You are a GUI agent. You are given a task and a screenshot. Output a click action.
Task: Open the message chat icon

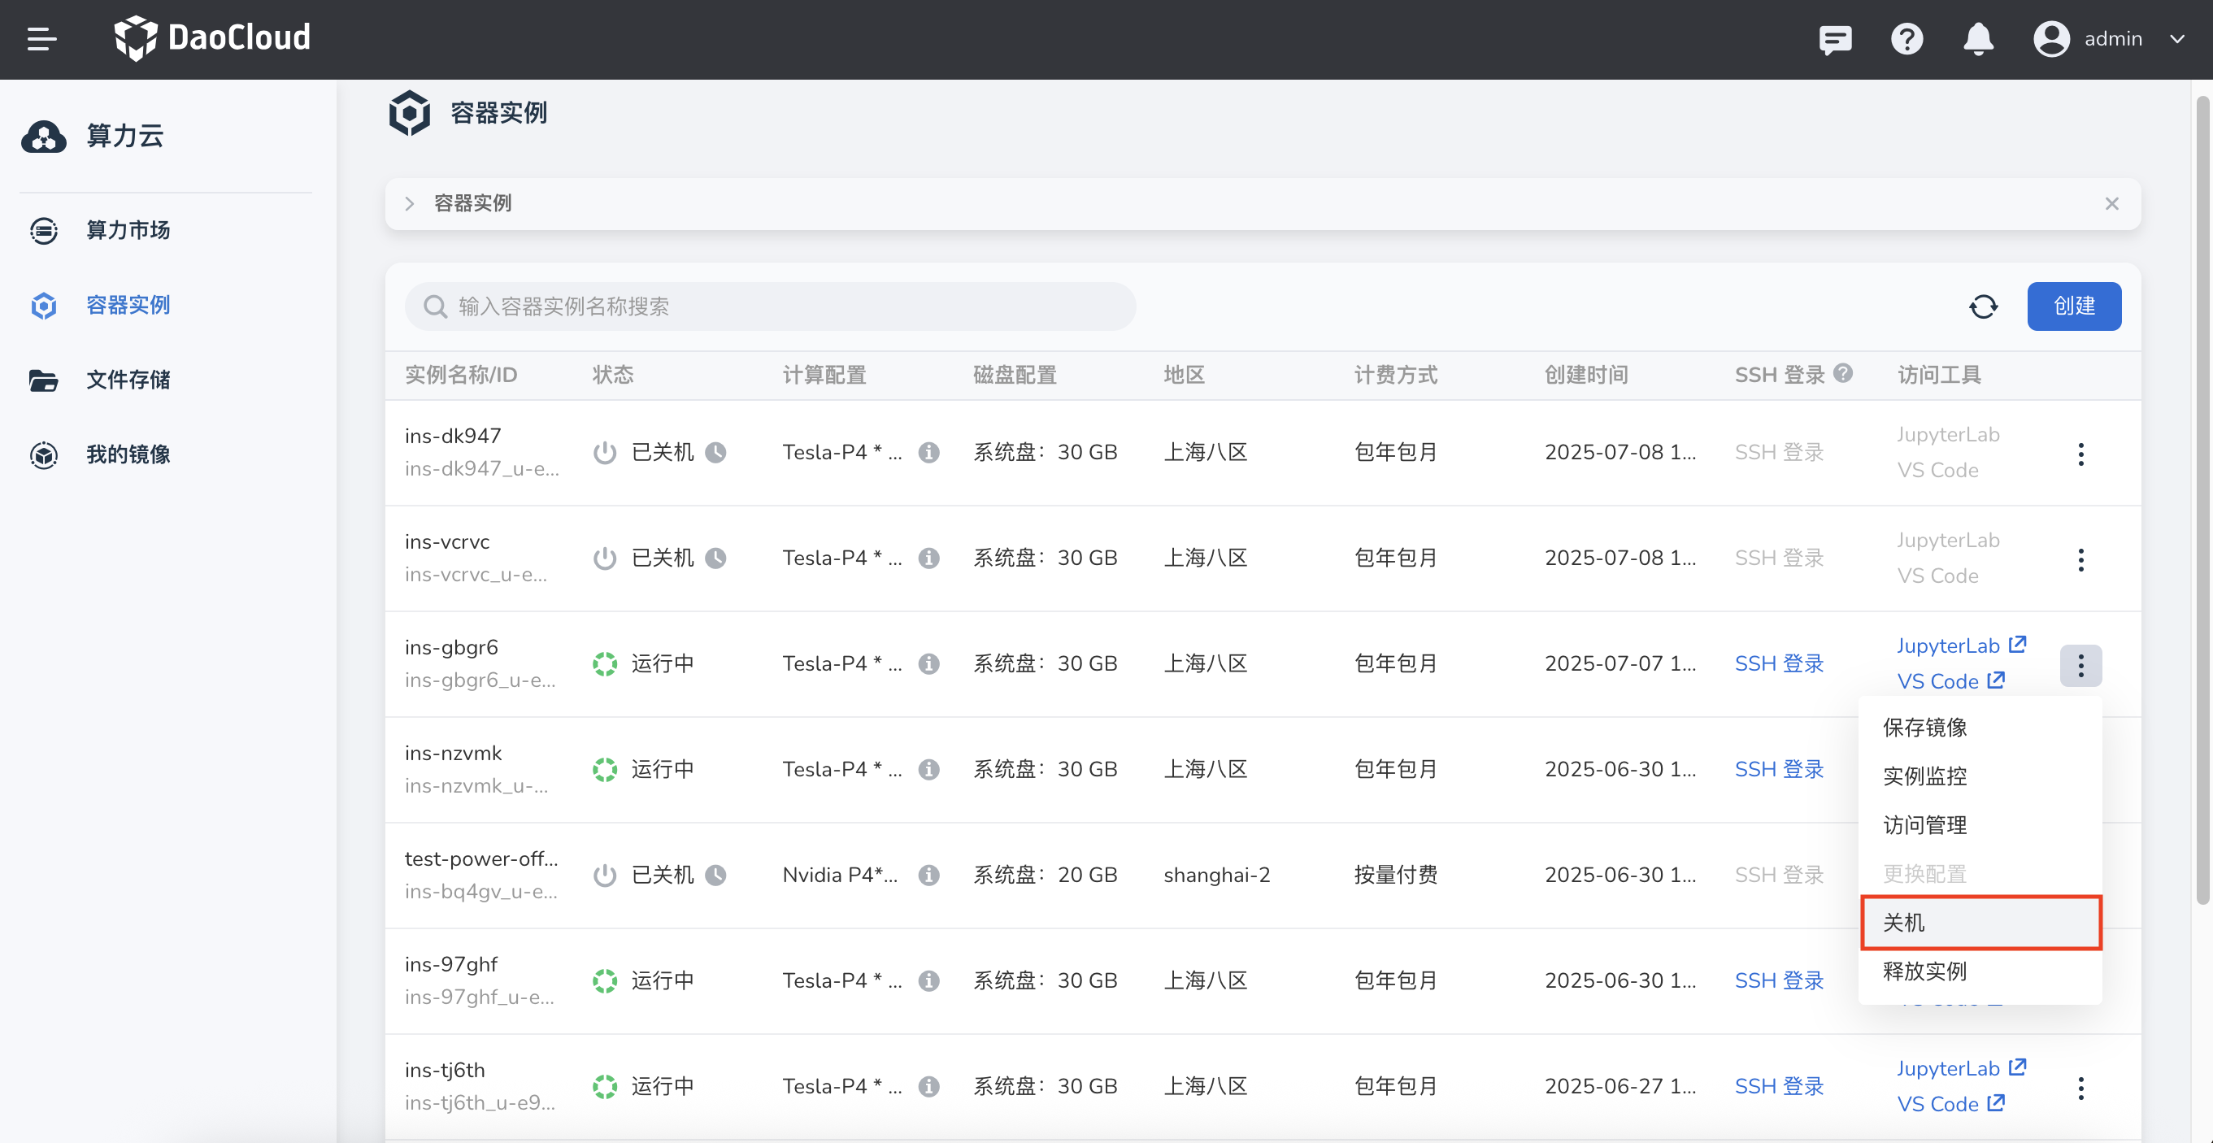pyautogui.click(x=1834, y=40)
